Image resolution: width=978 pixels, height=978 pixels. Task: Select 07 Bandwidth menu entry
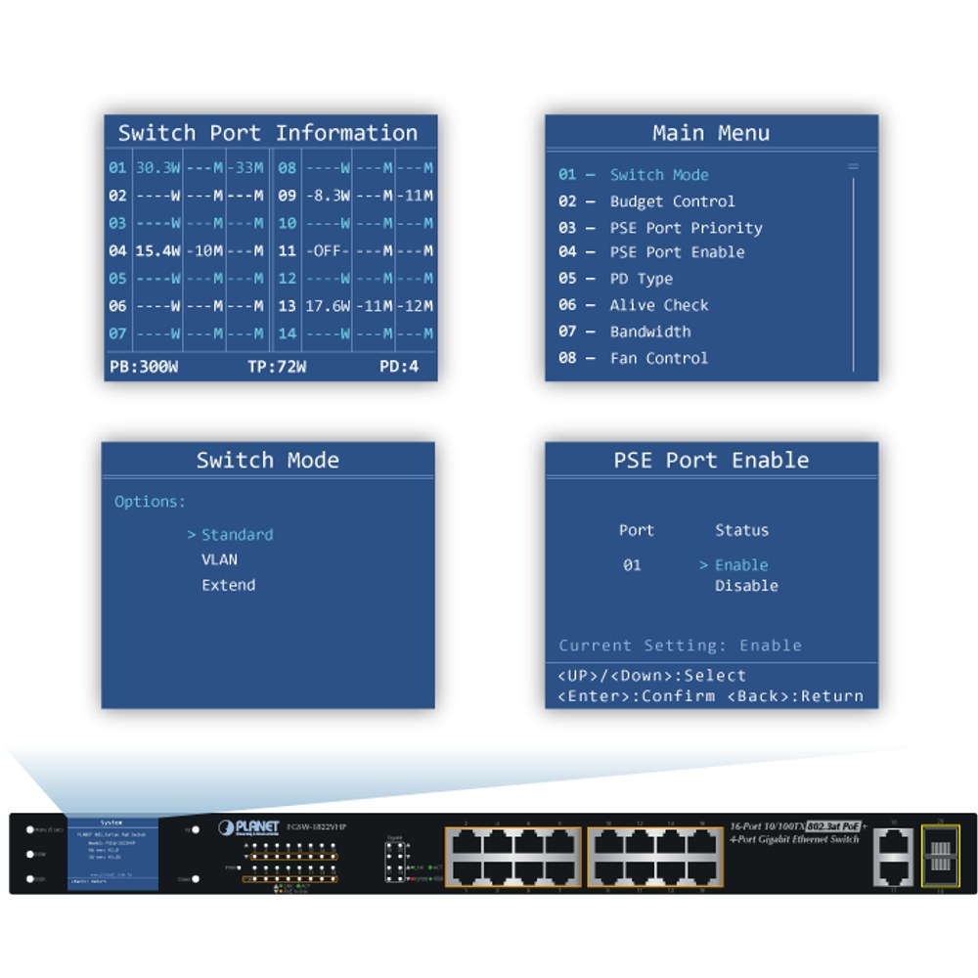point(625,332)
